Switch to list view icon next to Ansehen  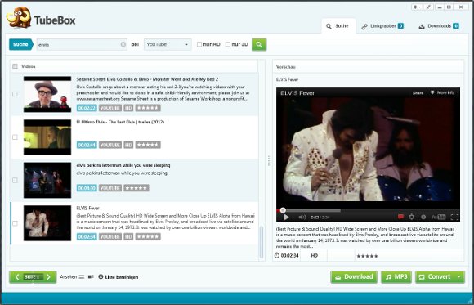[82, 277]
